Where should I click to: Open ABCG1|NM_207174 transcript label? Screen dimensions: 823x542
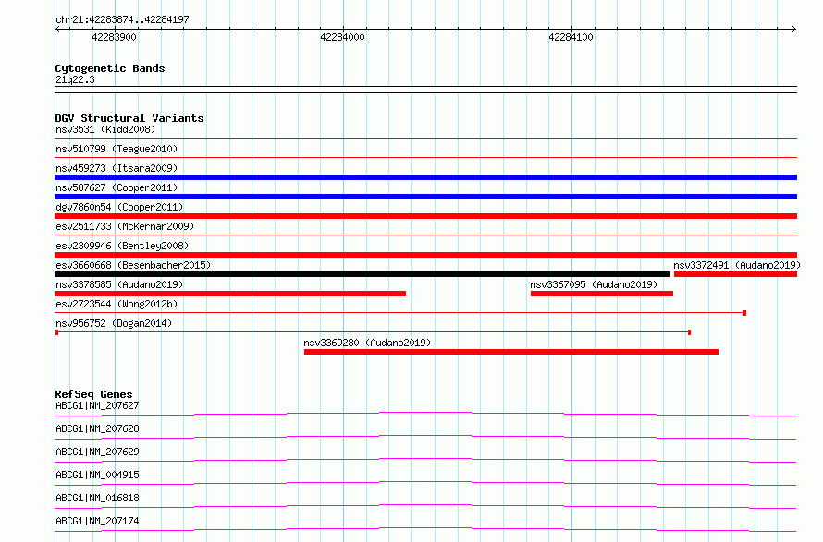pyautogui.click(x=97, y=521)
